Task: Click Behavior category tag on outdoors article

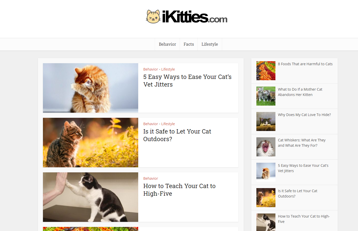Action: coord(150,124)
